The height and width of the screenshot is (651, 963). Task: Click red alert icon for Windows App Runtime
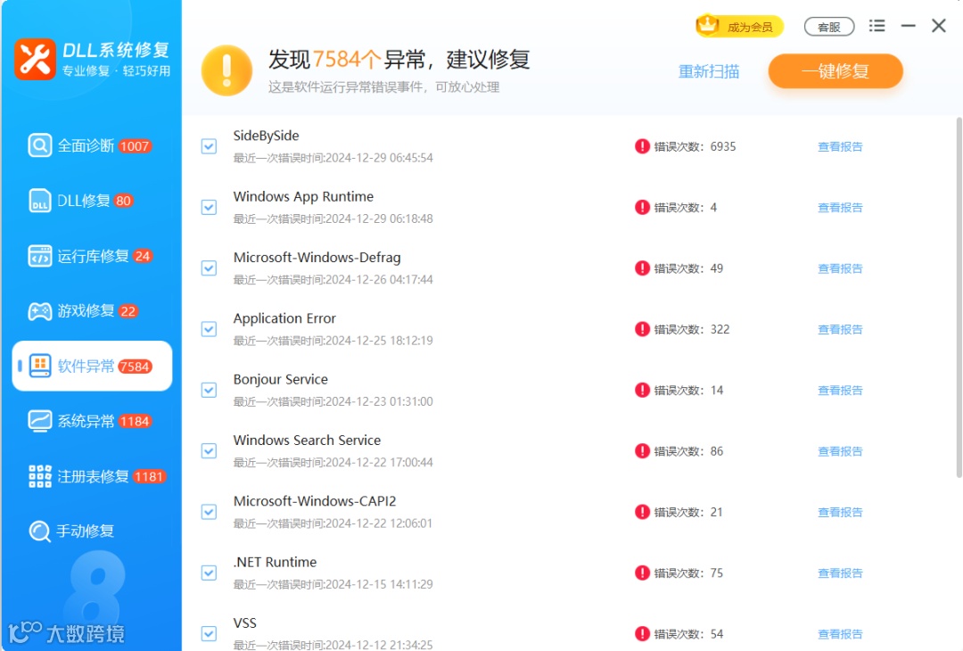click(x=642, y=207)
